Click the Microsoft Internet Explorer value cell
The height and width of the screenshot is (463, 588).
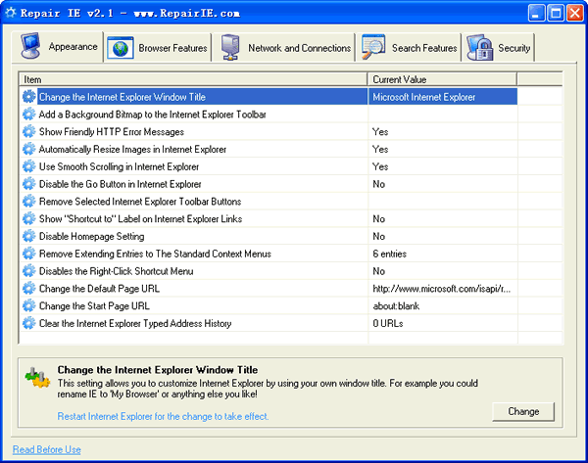[443, 97]
